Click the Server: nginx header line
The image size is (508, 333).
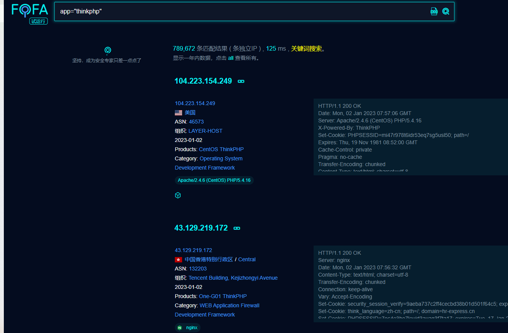(334, 260)
